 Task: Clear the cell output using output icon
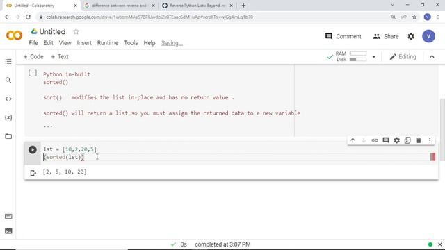[33, 173]
